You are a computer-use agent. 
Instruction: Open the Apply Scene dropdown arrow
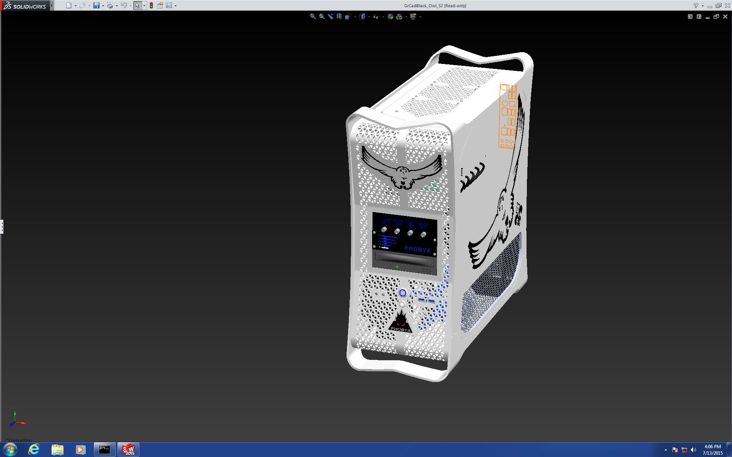click(x=406, y=17)
